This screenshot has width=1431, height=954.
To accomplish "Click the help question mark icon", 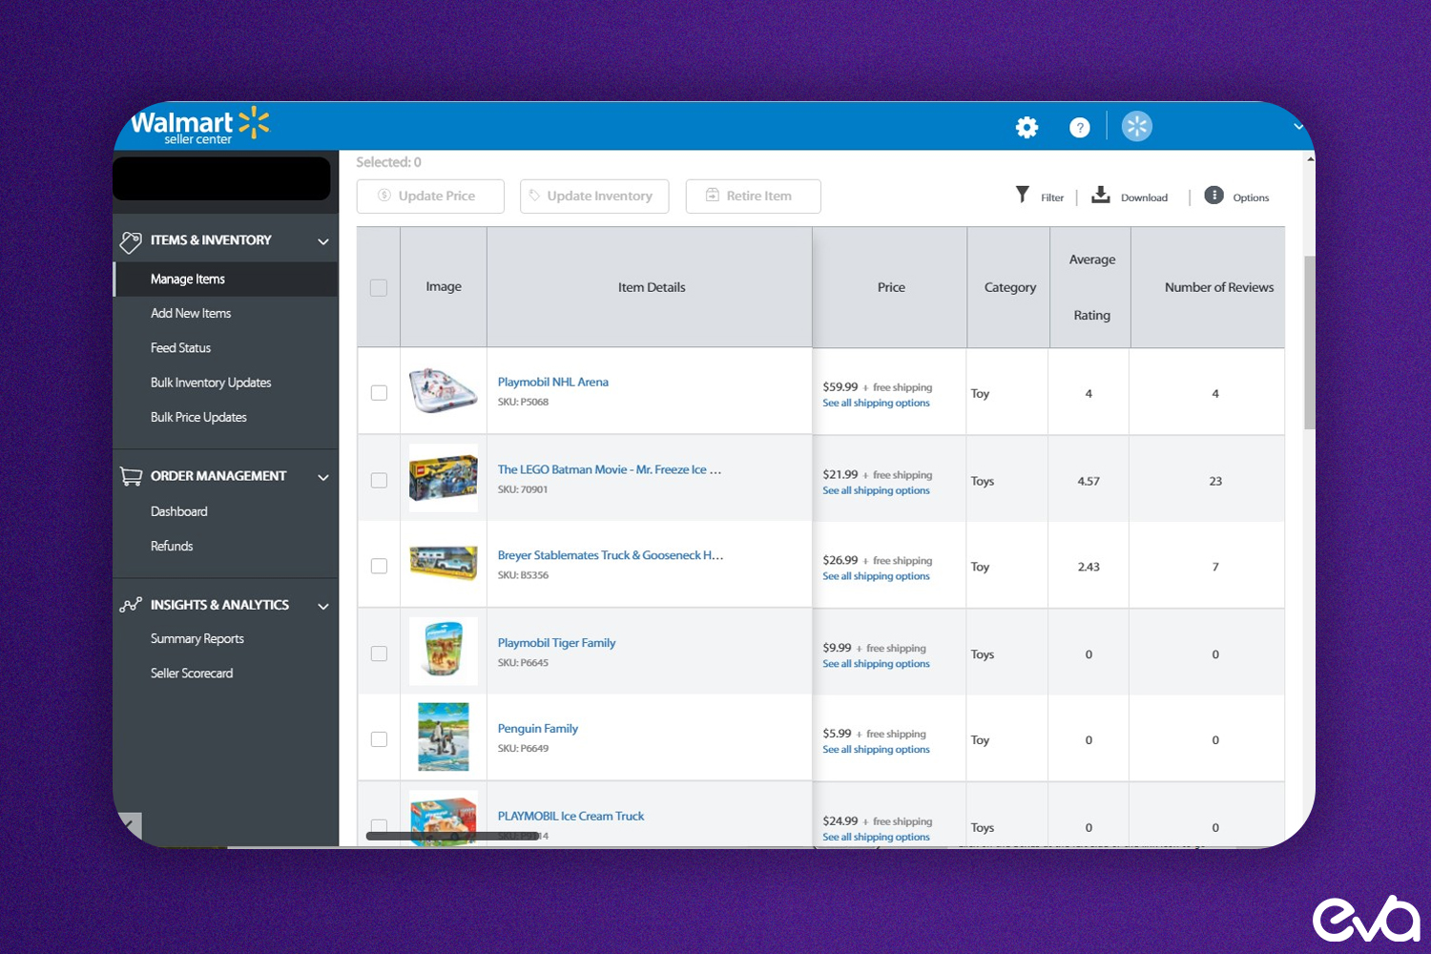I will click(x=1079, y=127).
